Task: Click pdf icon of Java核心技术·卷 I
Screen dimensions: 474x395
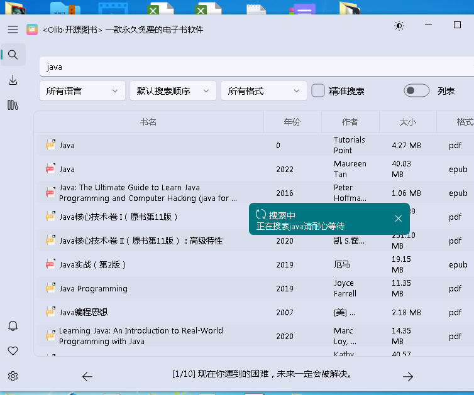Action: point(50,216)
